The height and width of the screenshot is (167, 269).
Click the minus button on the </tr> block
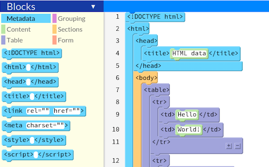click(237, 146)
